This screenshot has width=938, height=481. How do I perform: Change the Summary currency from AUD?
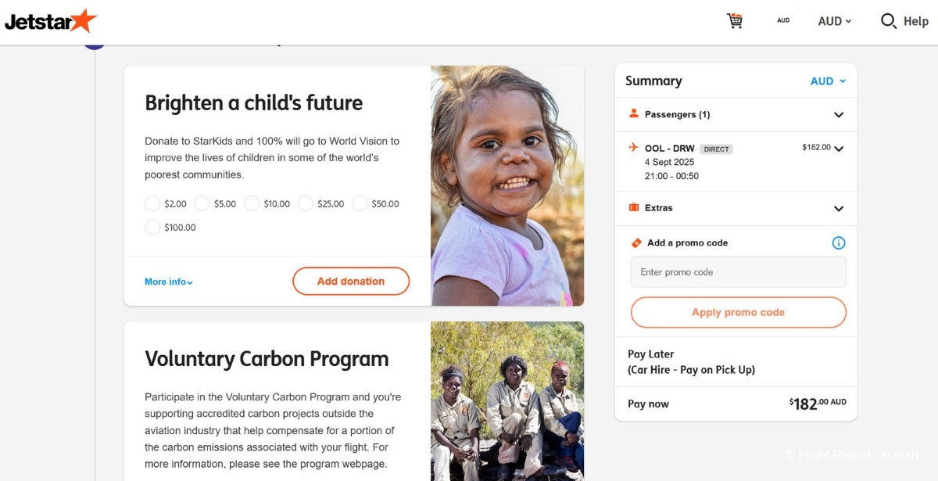[828, 81]
